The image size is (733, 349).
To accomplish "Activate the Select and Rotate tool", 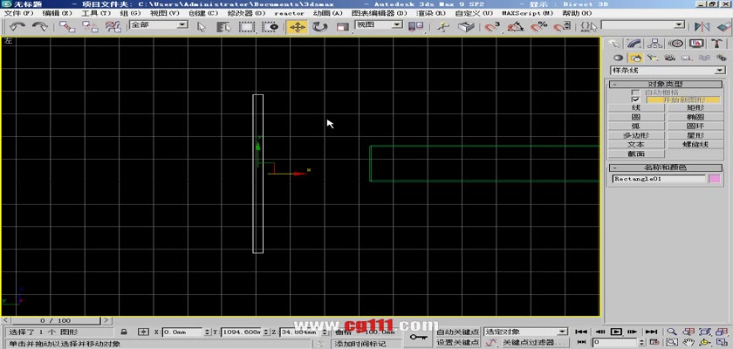I will tap(319, 27).
